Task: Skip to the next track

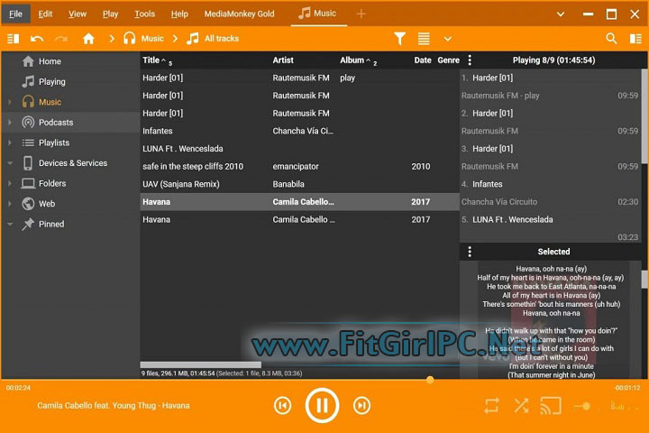Action: click(361, 406)
